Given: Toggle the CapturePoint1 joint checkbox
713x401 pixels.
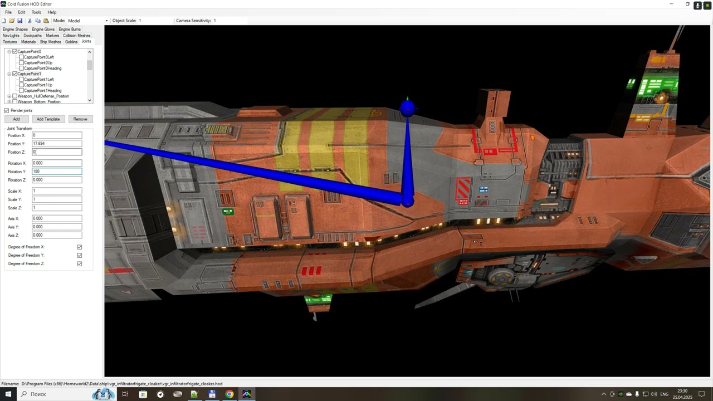Looking at the screenshot, I should (x=15, y=74).
